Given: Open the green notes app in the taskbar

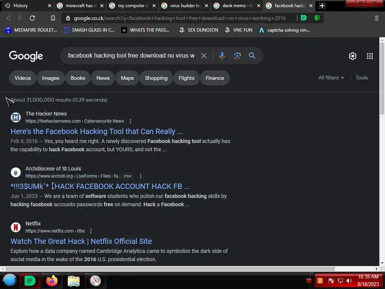Looking at the screenshot, I should point(30,280).
